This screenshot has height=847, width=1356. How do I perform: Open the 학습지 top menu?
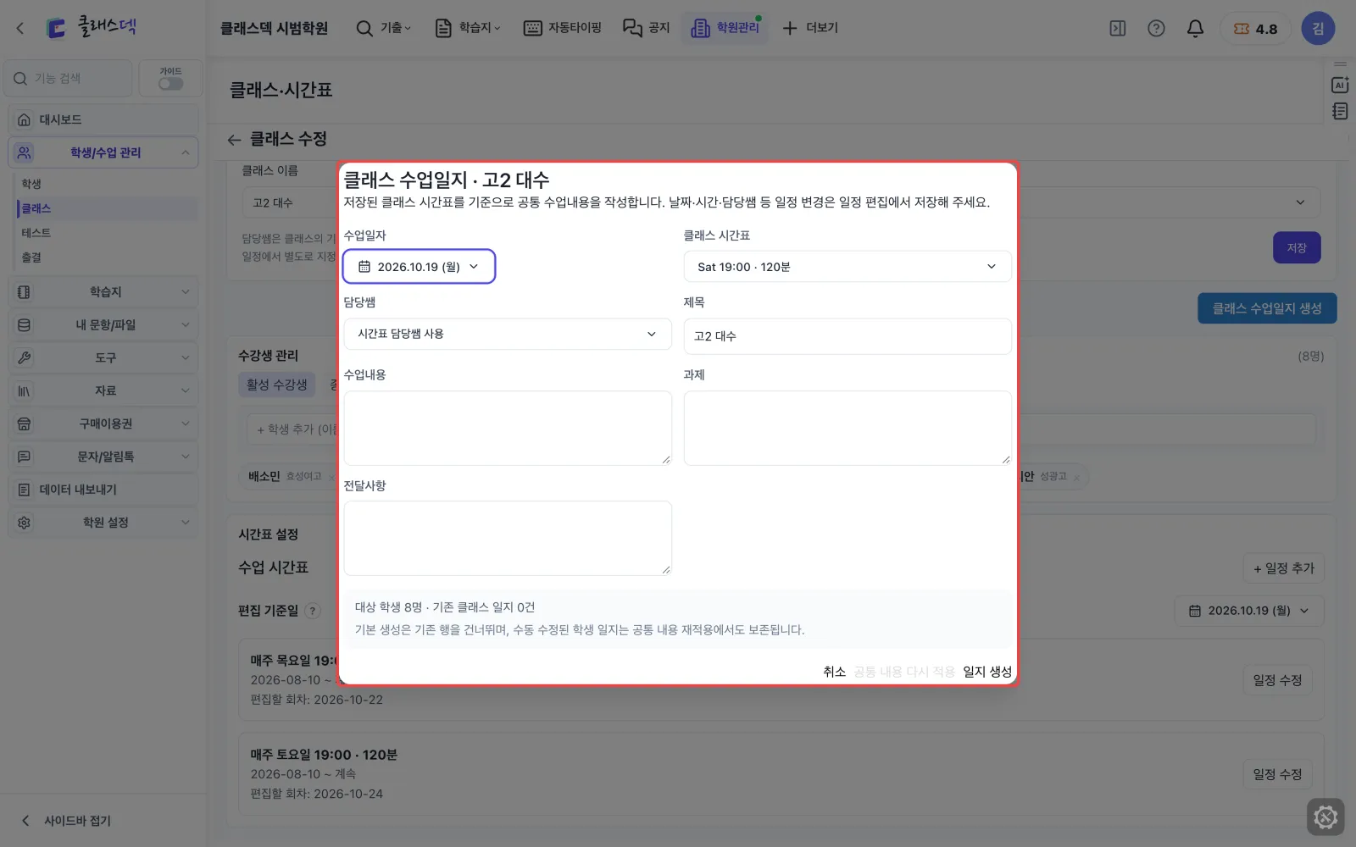(x=467, y=28)
